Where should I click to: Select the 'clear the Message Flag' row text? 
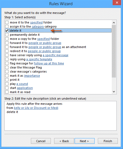click(x=26, y=67)
